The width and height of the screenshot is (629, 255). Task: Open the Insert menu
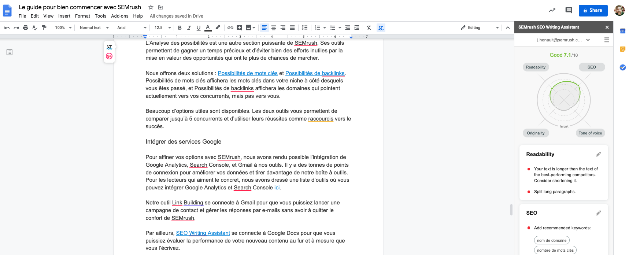pos(64,16)
